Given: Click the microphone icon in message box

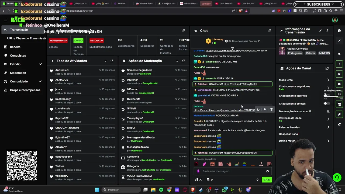Looking at the screenshot, I should tap(198, 171).
